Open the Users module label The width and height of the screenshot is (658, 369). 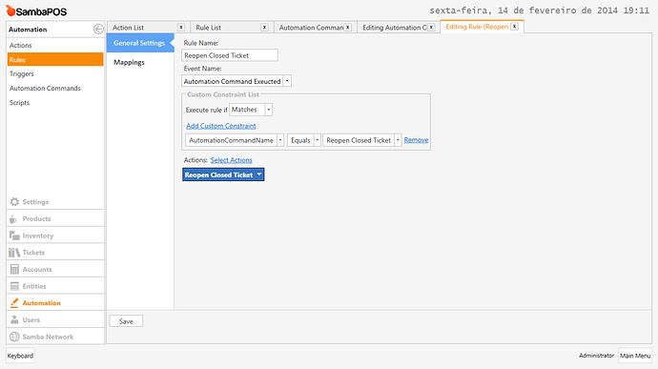[x=31, y=319]
